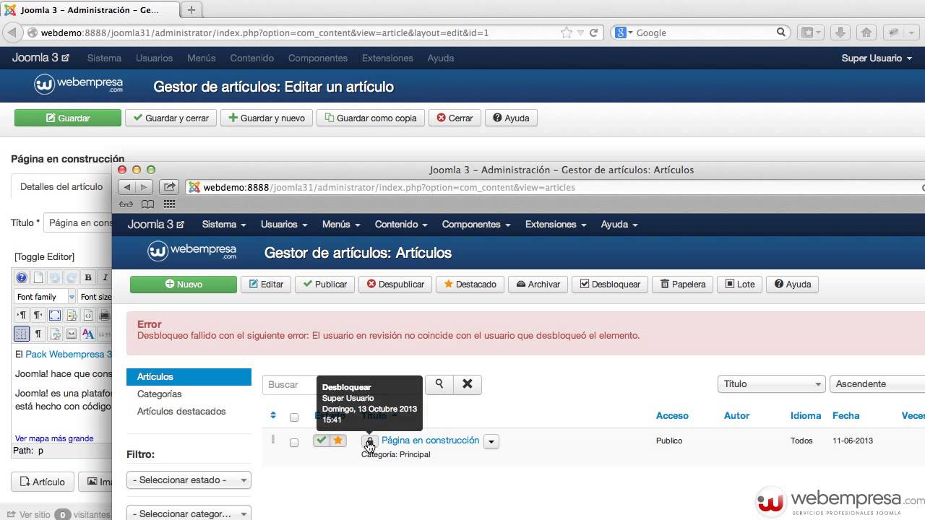
Task: Click the Safari share icon
Action: [x=168, y=187]
